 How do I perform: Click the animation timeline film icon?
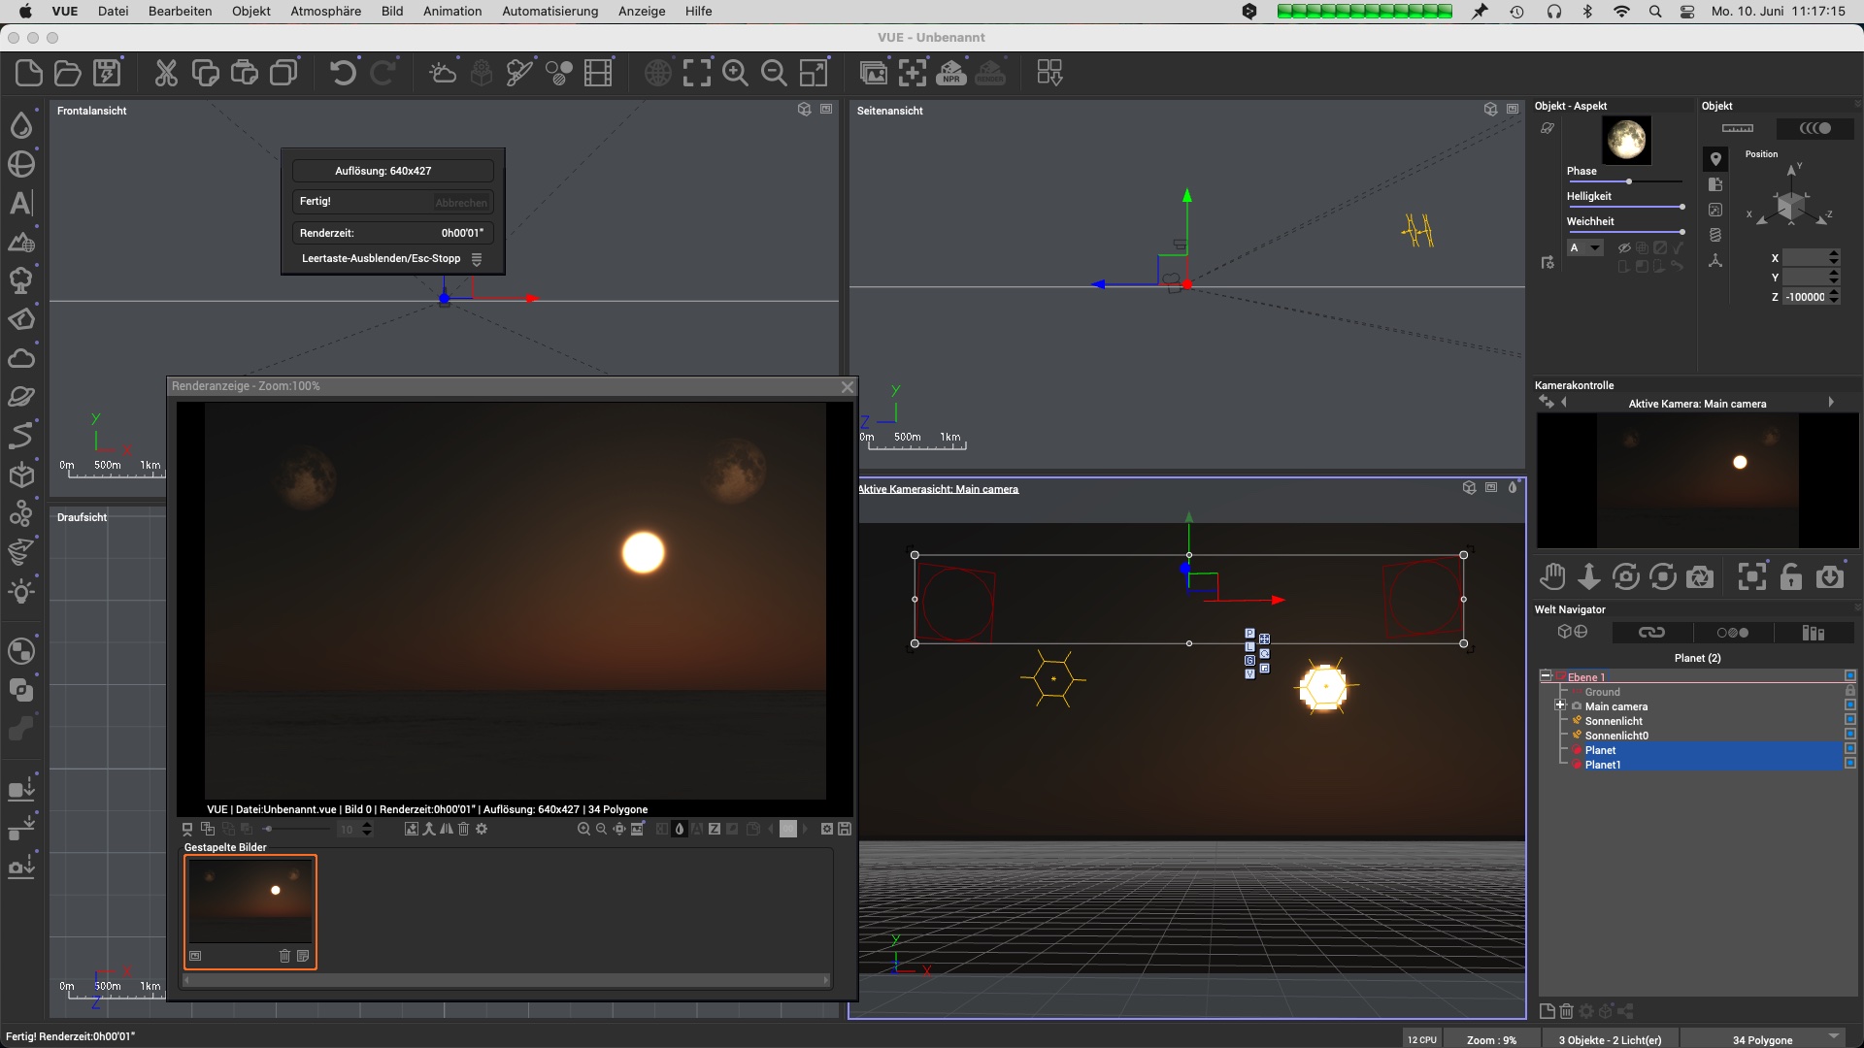[x=598, y=73]
